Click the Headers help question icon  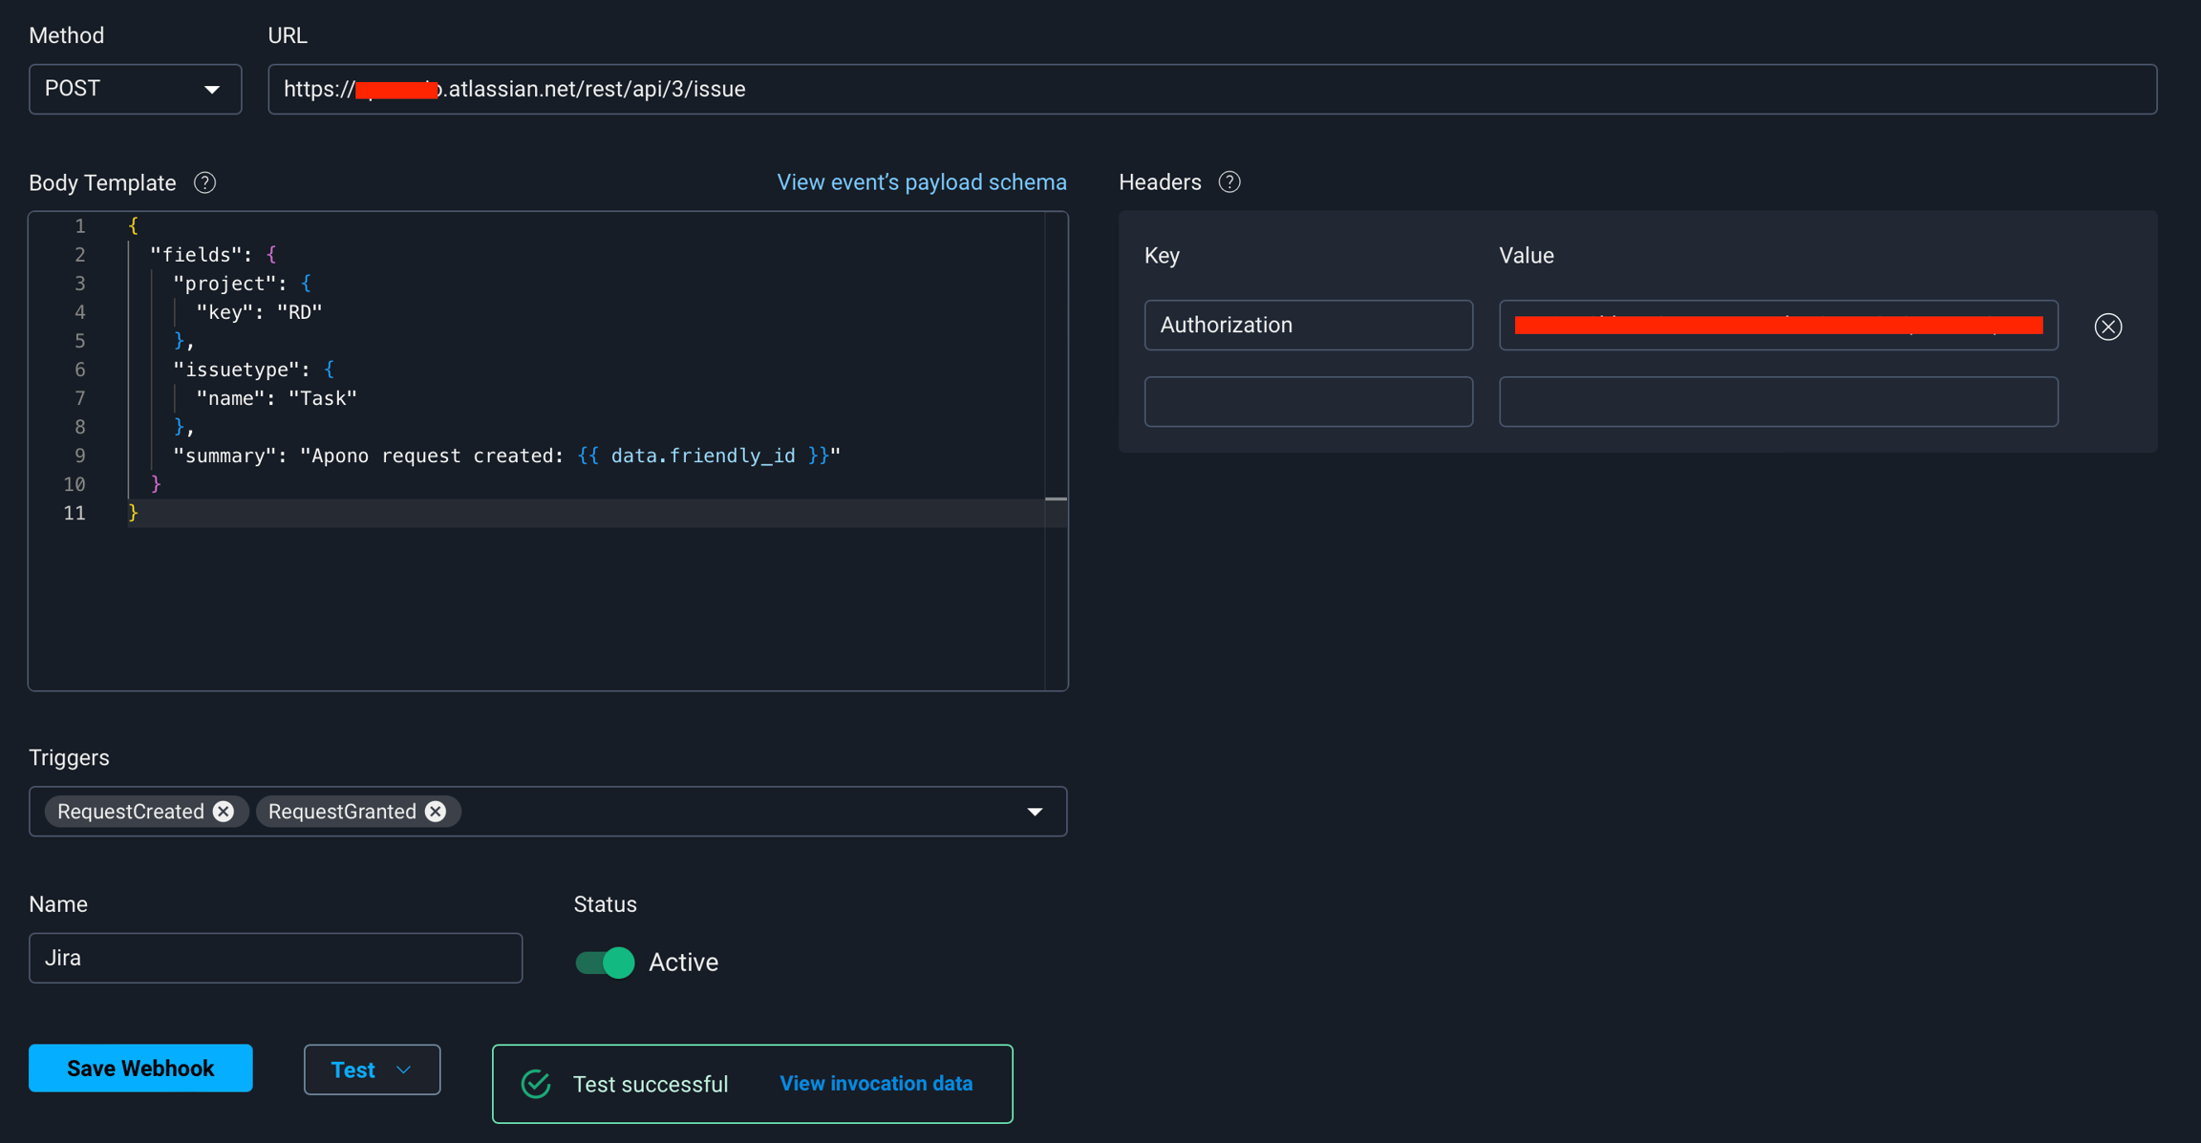[1229, 182]
